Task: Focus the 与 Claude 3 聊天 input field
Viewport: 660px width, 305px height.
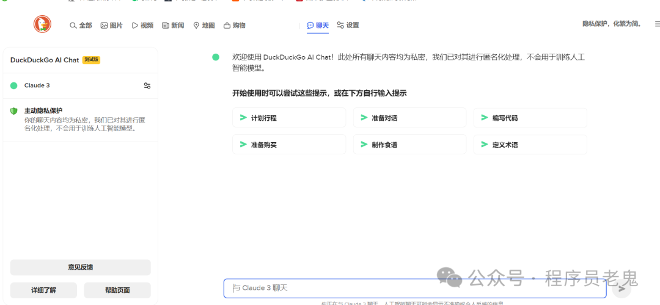Action: tap(415, 288)
